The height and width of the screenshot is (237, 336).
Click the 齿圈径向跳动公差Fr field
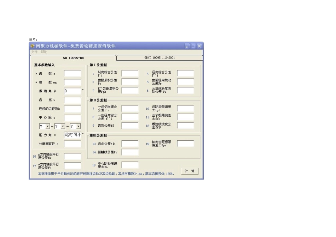(186, 82)
